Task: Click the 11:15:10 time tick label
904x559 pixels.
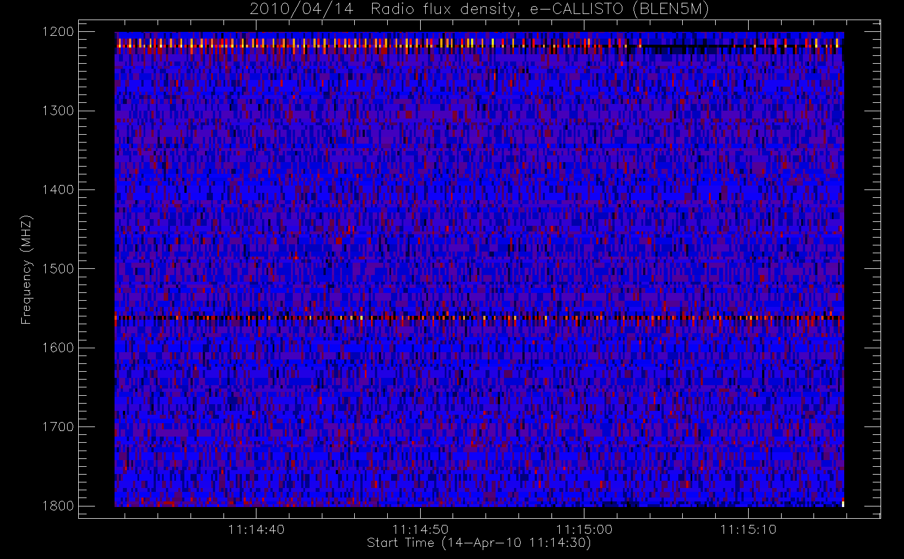Action: [748, 529]
